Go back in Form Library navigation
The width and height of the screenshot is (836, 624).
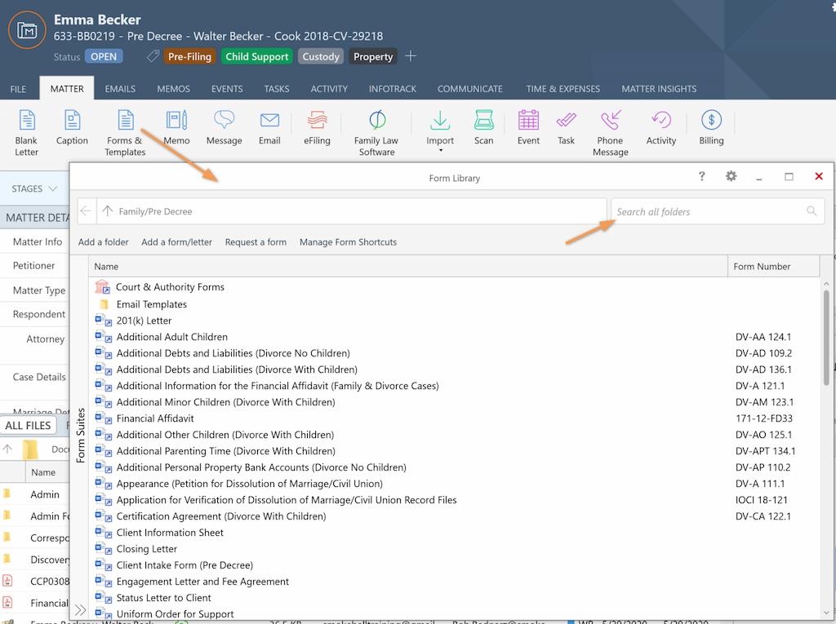tap(86, 211)
